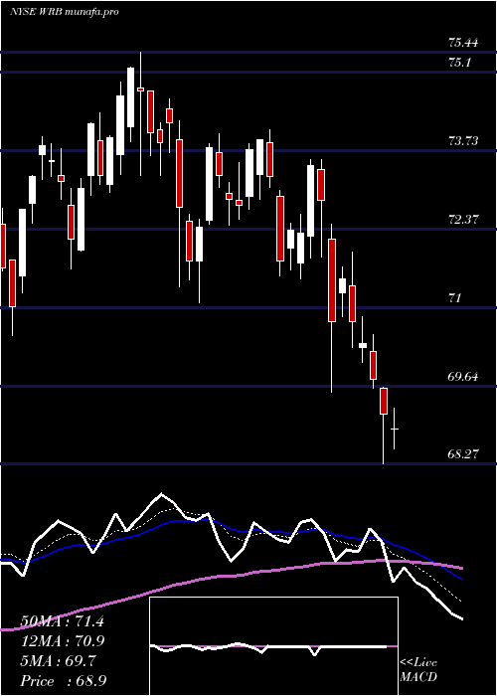Select the 73.73 price level label
Image resolution: width=497 pixels, height=696 pixels.
point(463,141)
